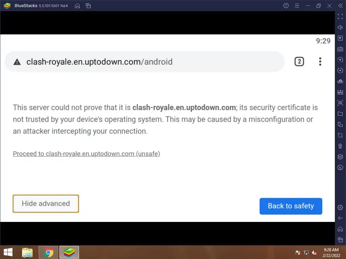Open BlueStacks help question mark

(x=286, y=6)
